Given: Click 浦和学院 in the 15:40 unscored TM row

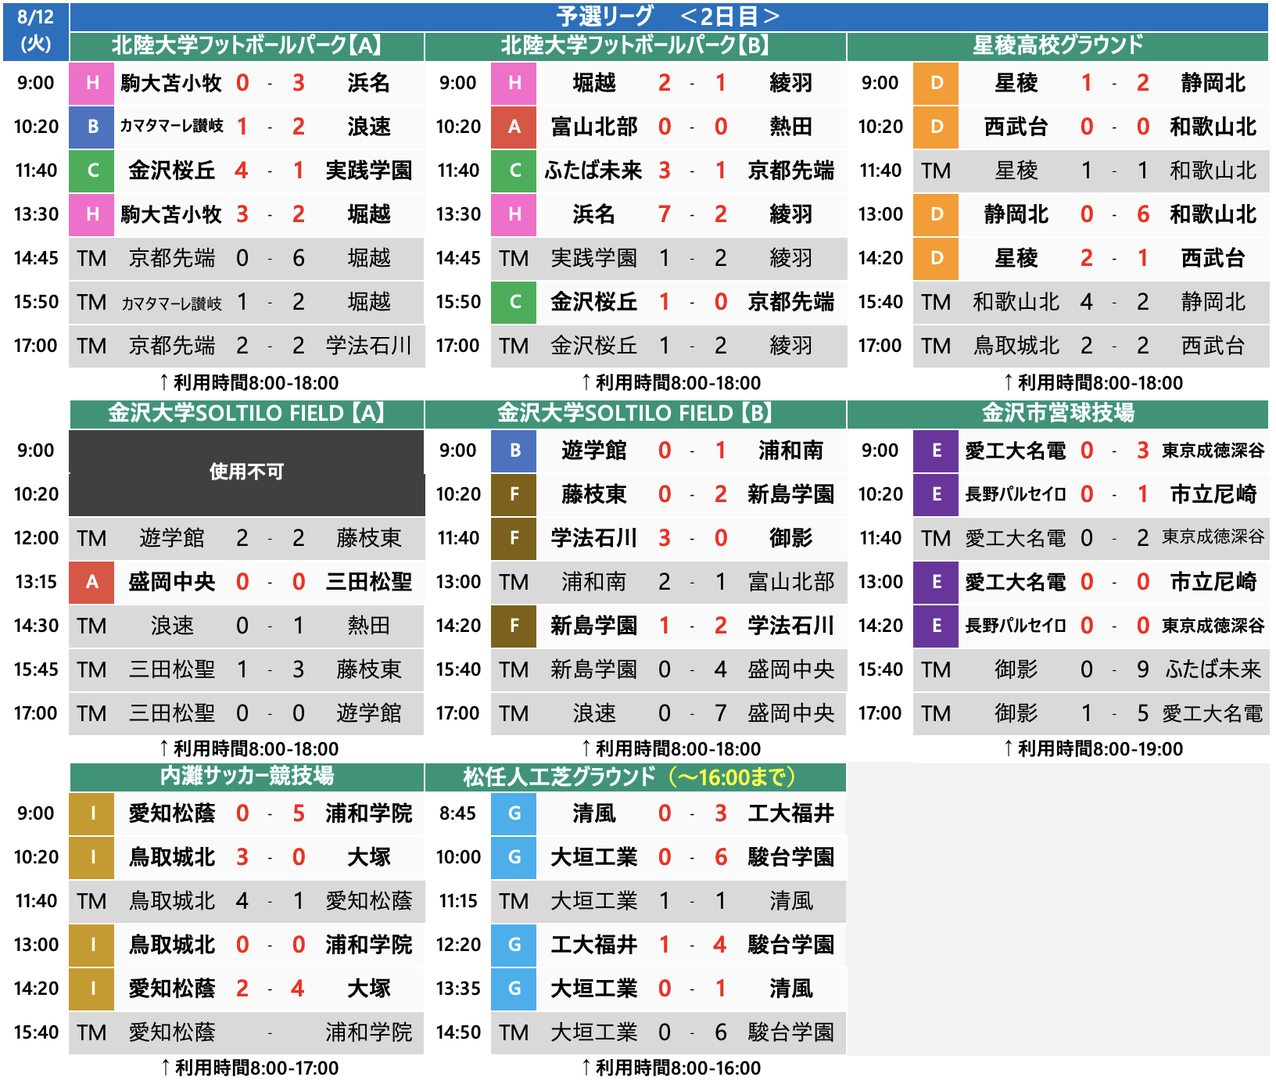Looking at the screenshot, I should (368, 1032).
